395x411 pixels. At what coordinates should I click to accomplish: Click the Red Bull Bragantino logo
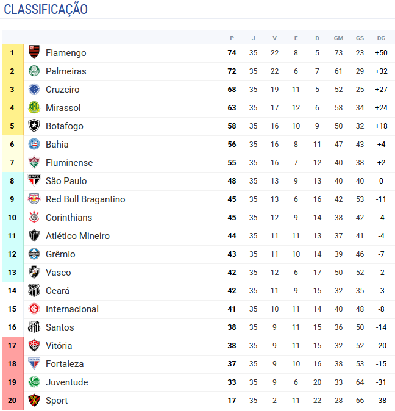click(x=34, y=199)
